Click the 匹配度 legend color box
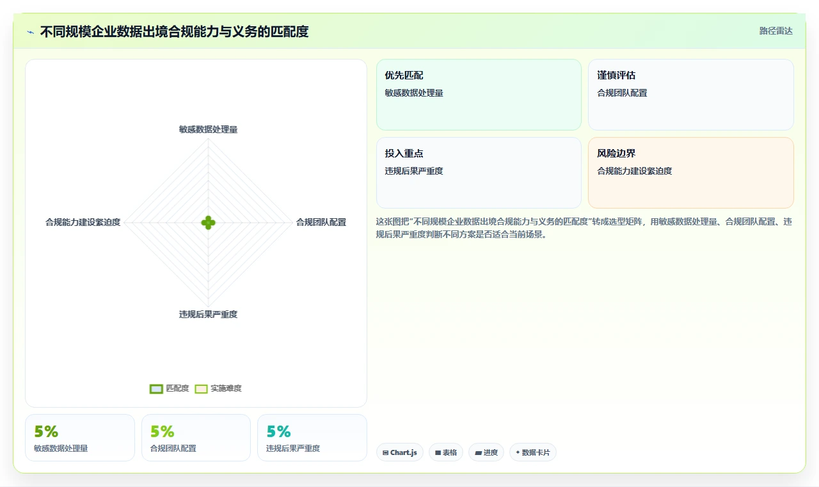This screenshot has width=819, height=487. pos(157,388)
